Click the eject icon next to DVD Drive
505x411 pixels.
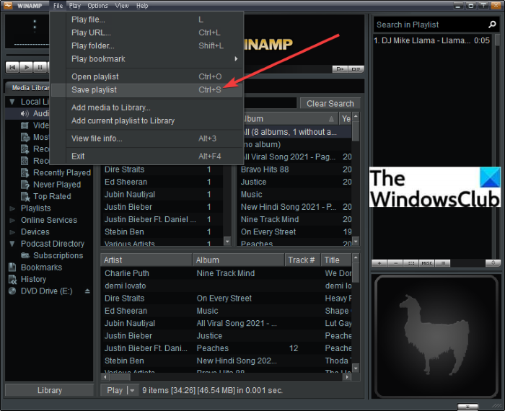coord(87,291)
